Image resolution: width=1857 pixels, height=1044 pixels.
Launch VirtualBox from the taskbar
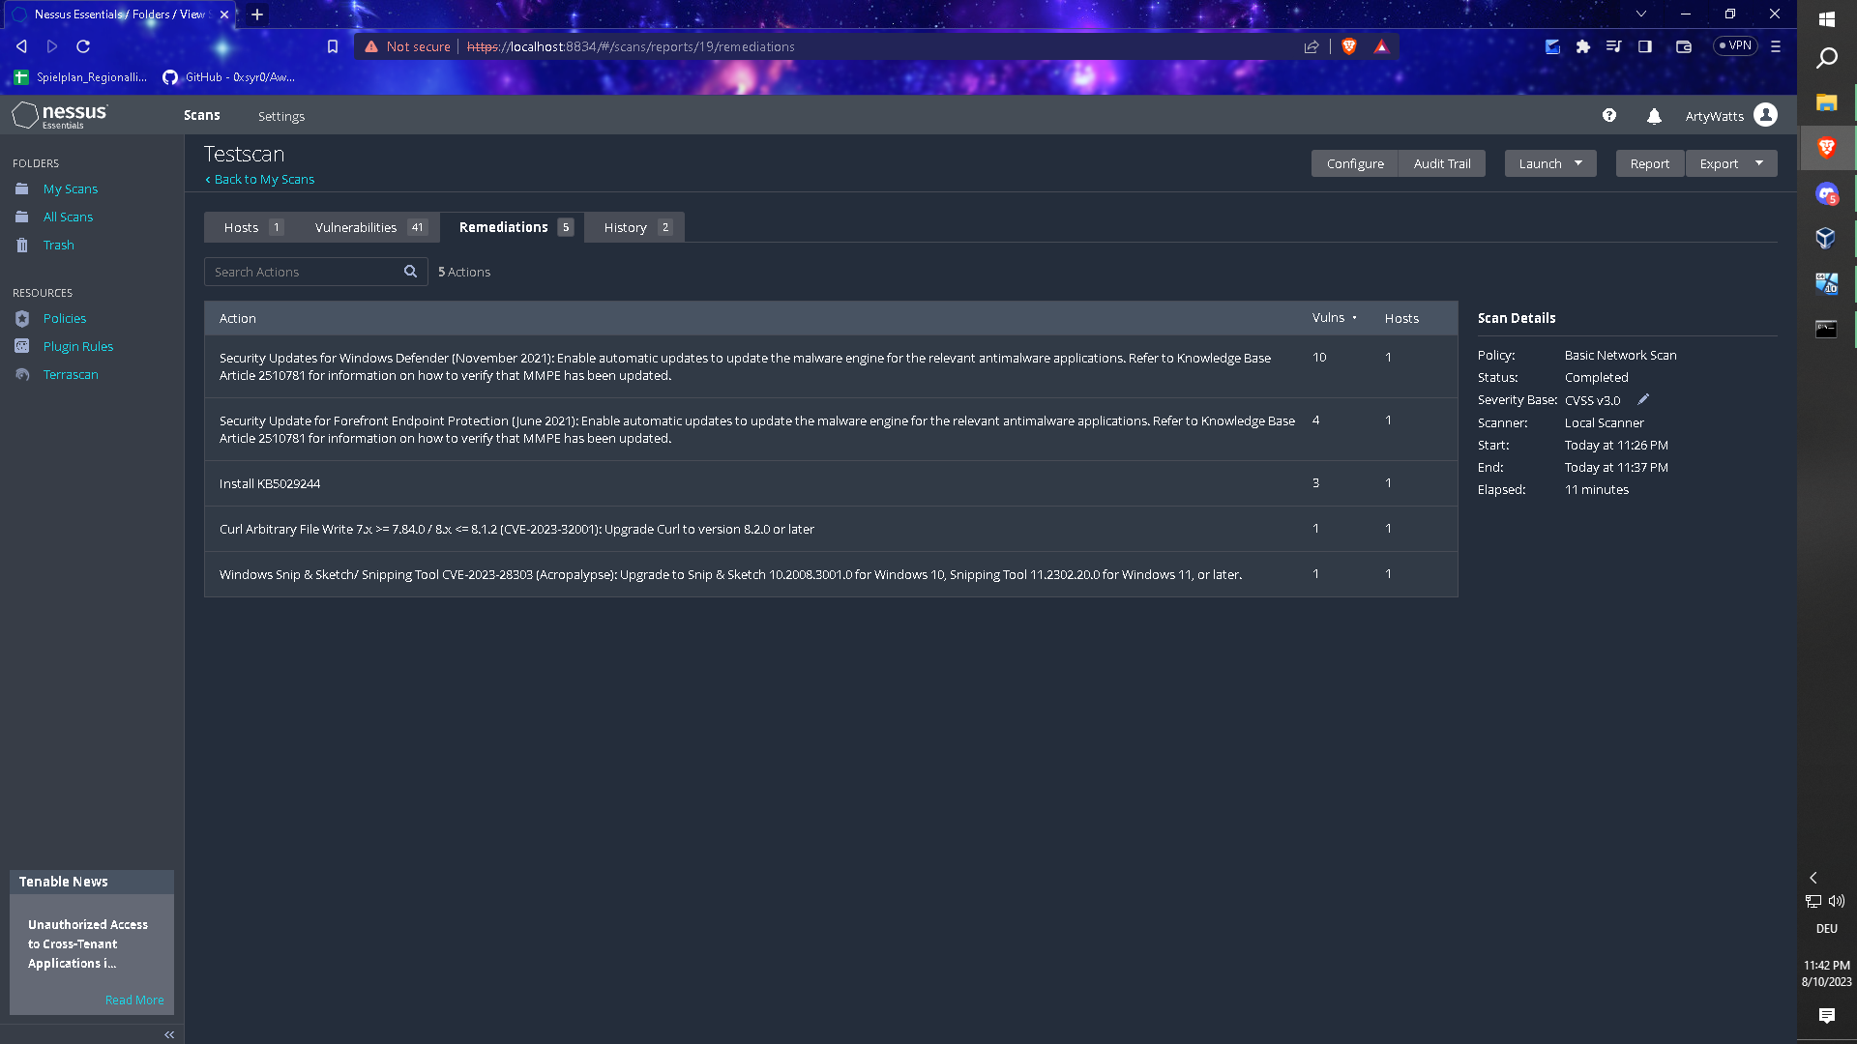1826,238
